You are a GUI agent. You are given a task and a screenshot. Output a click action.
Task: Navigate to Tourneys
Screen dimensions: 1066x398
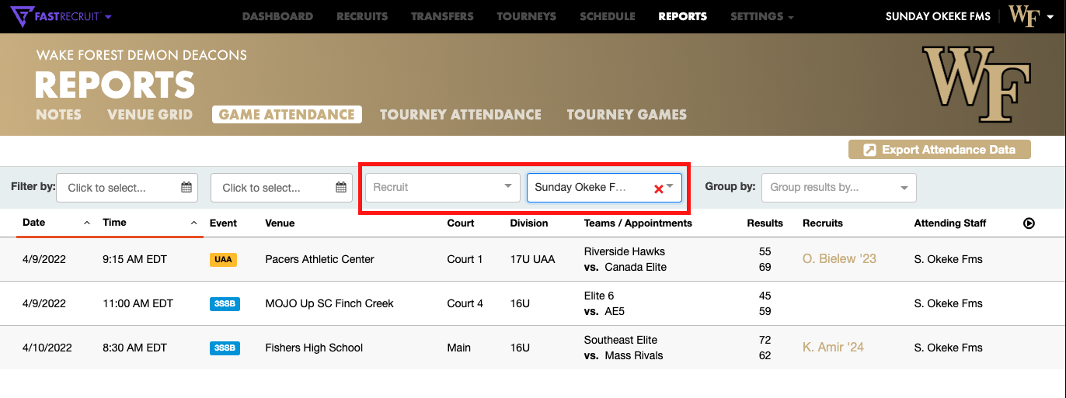coord(526,16)
